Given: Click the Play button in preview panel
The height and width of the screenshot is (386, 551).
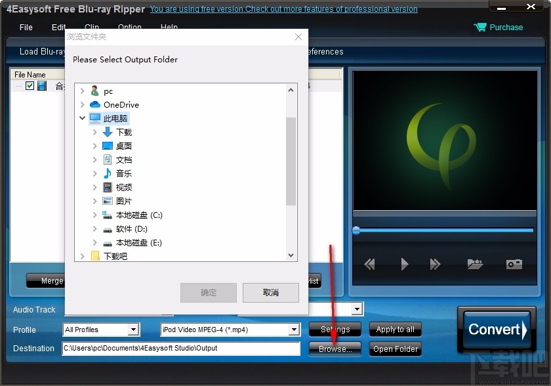Looking at the screenshot, I should pyautogui.click(x=403, y=264).
